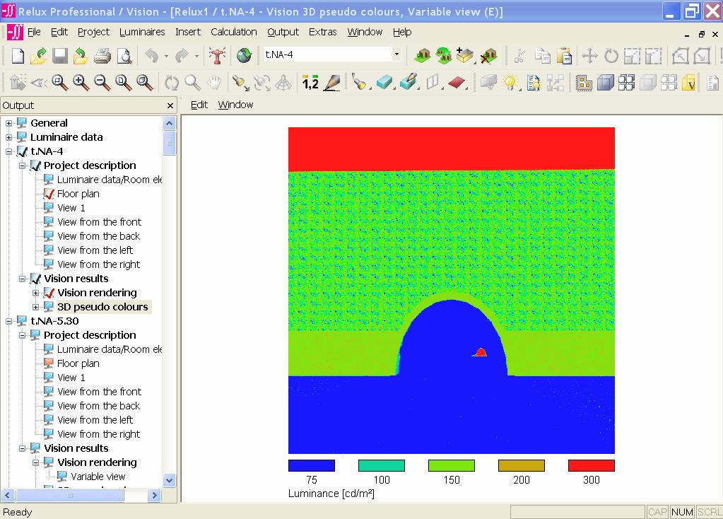Click the zoom in magnifier icon

(81, 83)
